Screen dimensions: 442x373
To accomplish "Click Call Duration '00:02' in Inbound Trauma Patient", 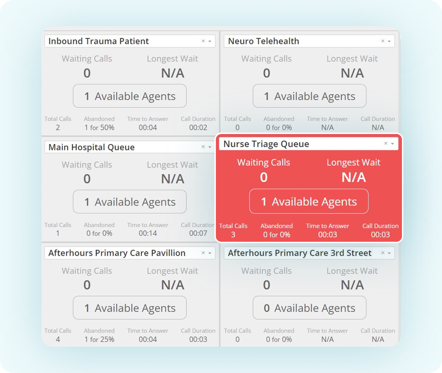I will (198, 127).
